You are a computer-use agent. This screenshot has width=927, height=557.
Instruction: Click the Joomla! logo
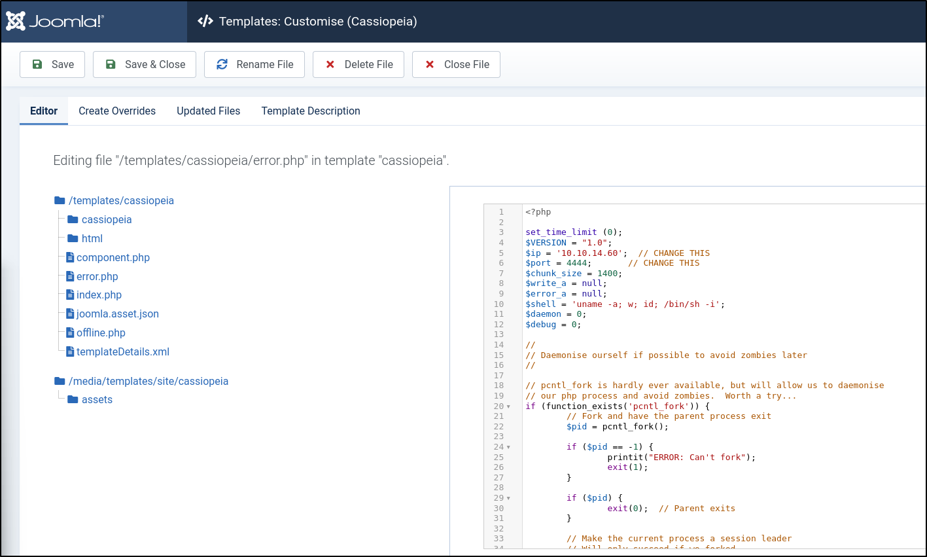(x=55, y=21)
